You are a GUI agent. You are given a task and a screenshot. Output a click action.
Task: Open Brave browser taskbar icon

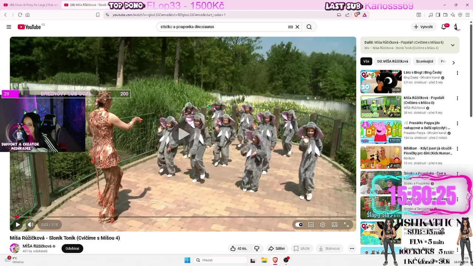click(x=275, y=260)
